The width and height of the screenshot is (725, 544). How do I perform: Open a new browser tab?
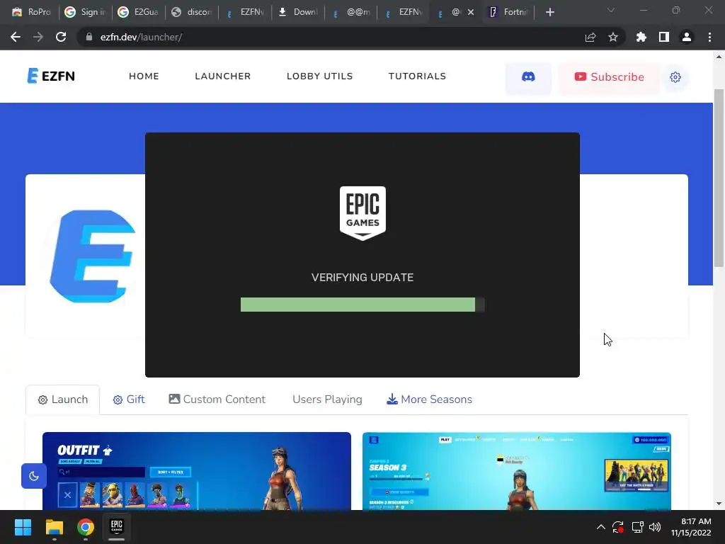click(549, 12)
